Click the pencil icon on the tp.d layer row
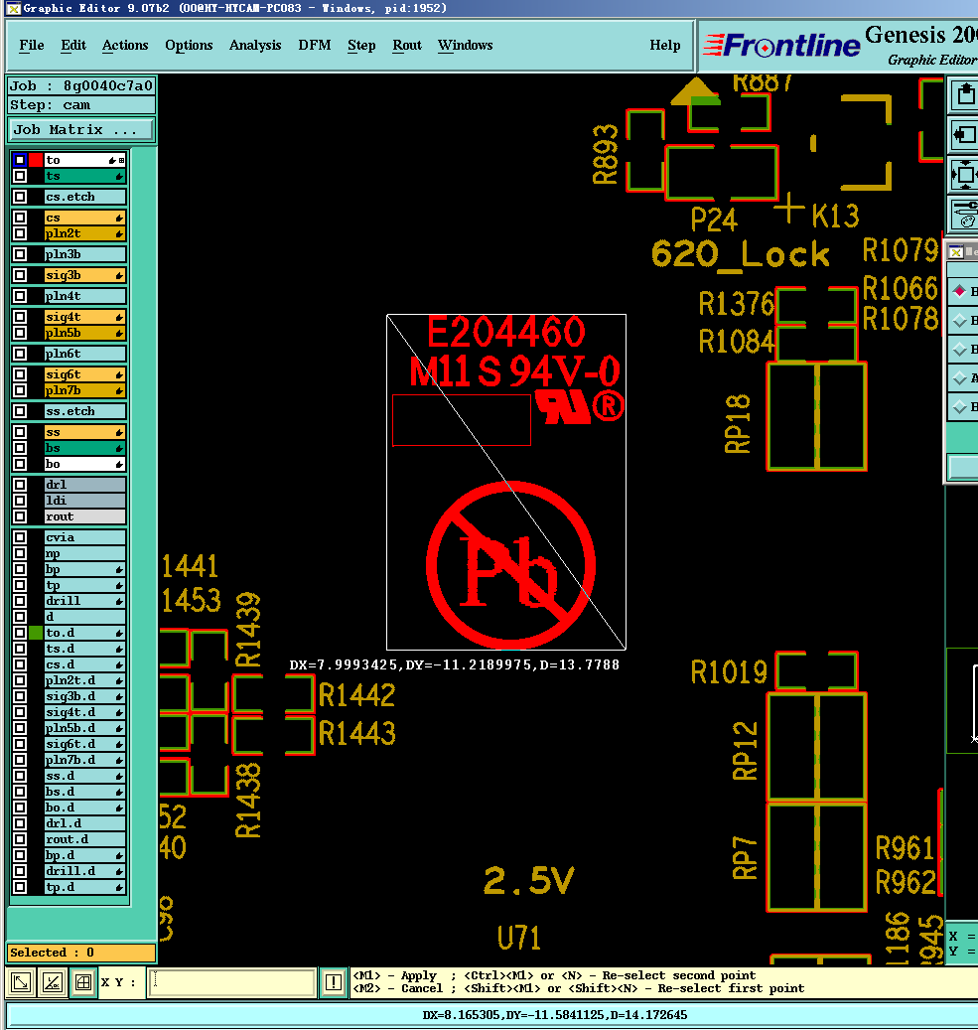 pyautogui.click(x=119, y=887)
